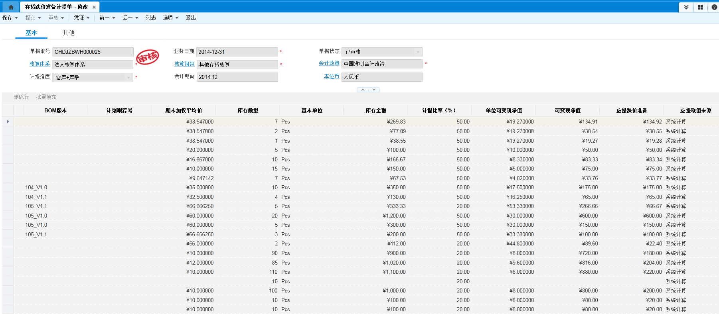719x314 pixels.
Task: Click the 库存数量 column header
Action: pyautogui.click(x=248, y=110)
